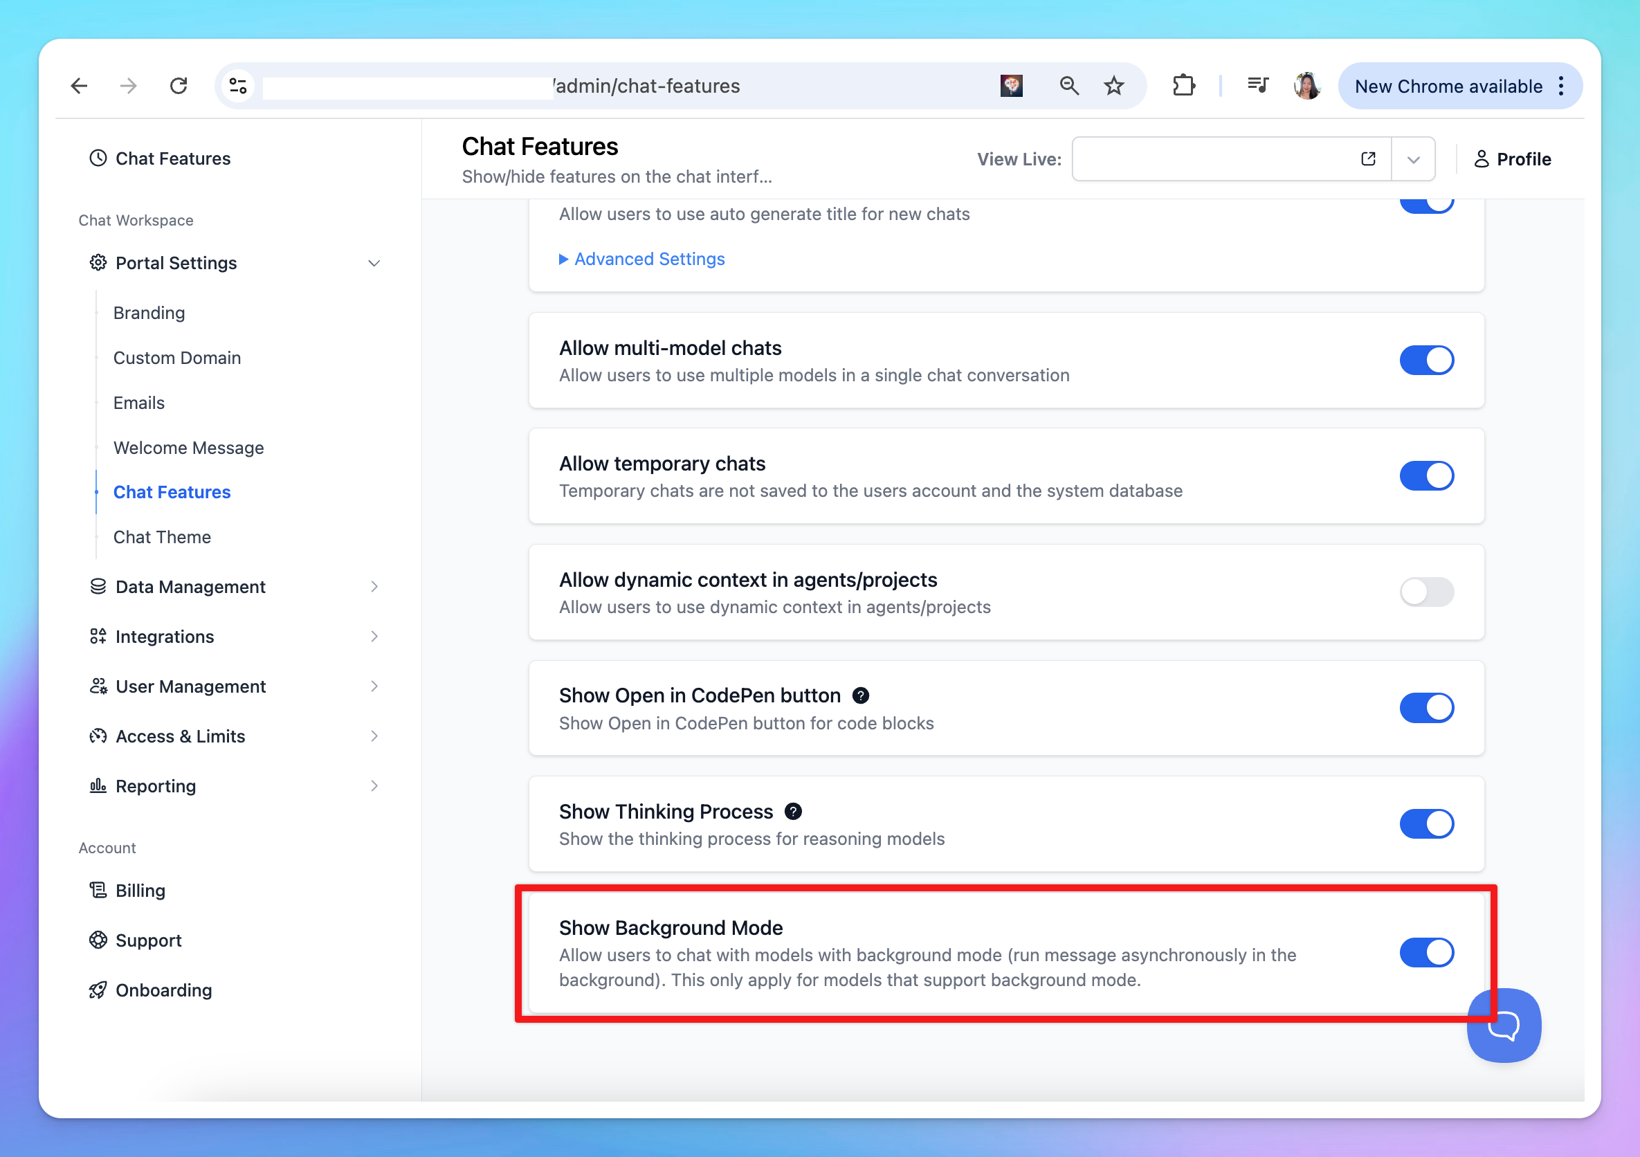
Task: Open Chat Theme in sidebar
Action: pos(162,537)
